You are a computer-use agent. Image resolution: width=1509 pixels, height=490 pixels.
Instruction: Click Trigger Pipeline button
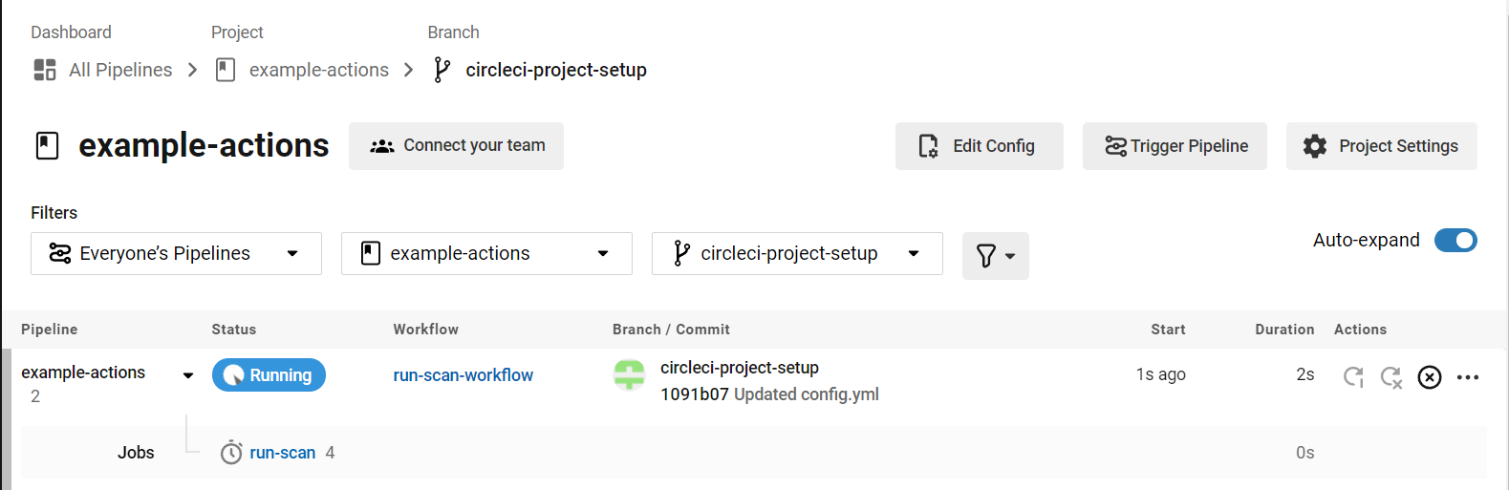click(x=1175, y=146)
